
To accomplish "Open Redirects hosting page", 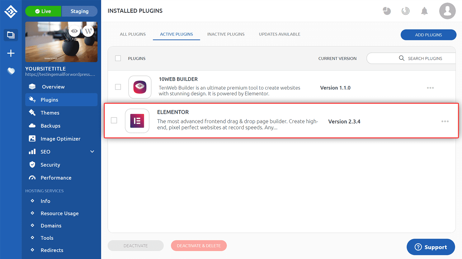I will 52,250.
